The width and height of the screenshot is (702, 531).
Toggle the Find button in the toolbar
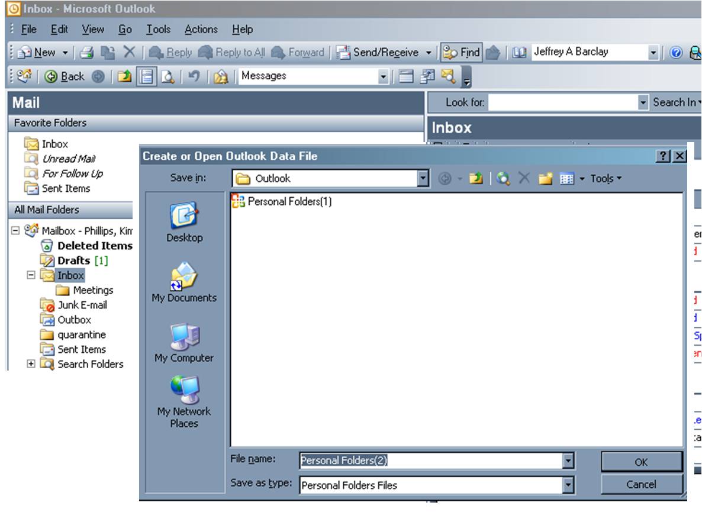pyautogui.click(x=461, y=53)
